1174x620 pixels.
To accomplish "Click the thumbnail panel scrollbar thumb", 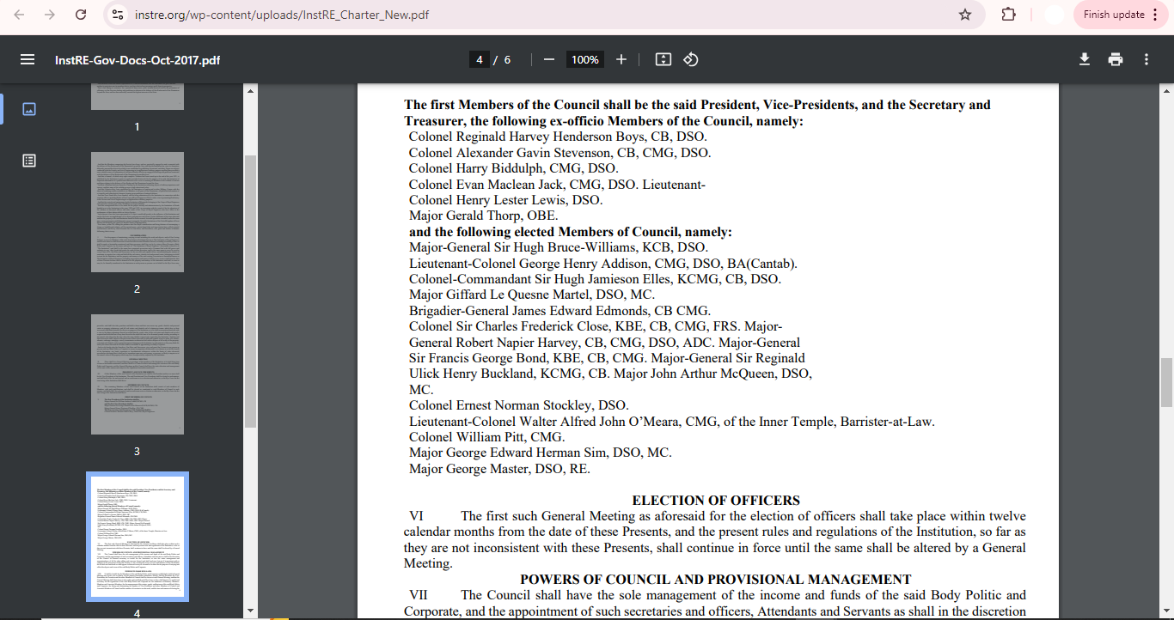I will coord(251,291).
